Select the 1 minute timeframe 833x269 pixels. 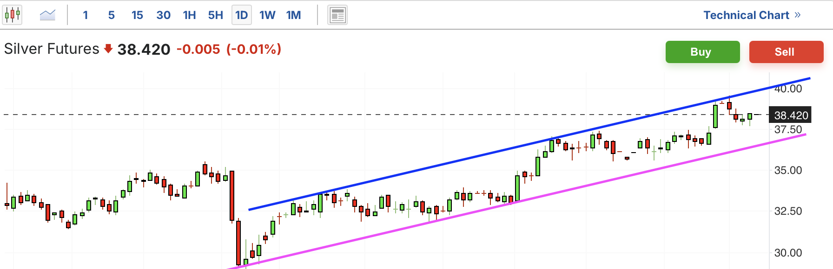tap(86, 15)
